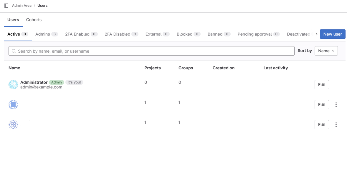Open the Banned users tab
347x169 pixels.
tap(219, 34)
